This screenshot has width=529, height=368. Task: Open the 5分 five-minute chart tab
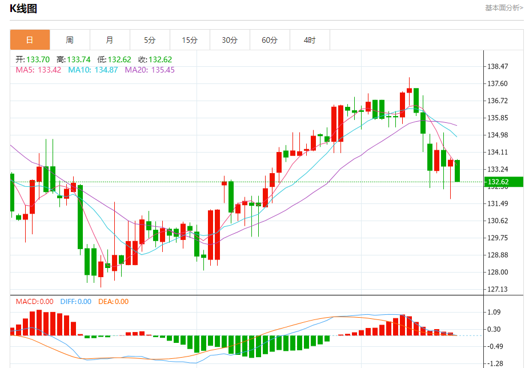[x=150, y=40]
